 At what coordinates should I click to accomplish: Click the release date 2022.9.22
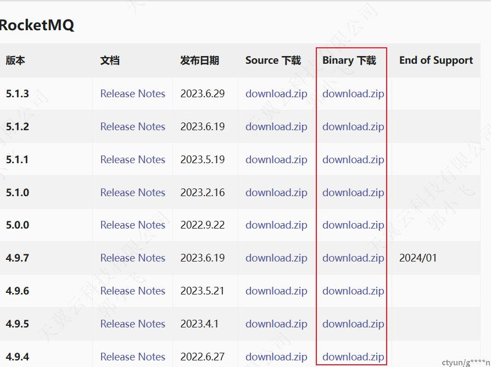pos(203,225)
